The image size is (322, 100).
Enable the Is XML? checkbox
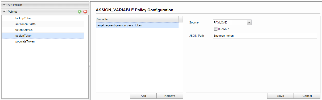point(216,29)
